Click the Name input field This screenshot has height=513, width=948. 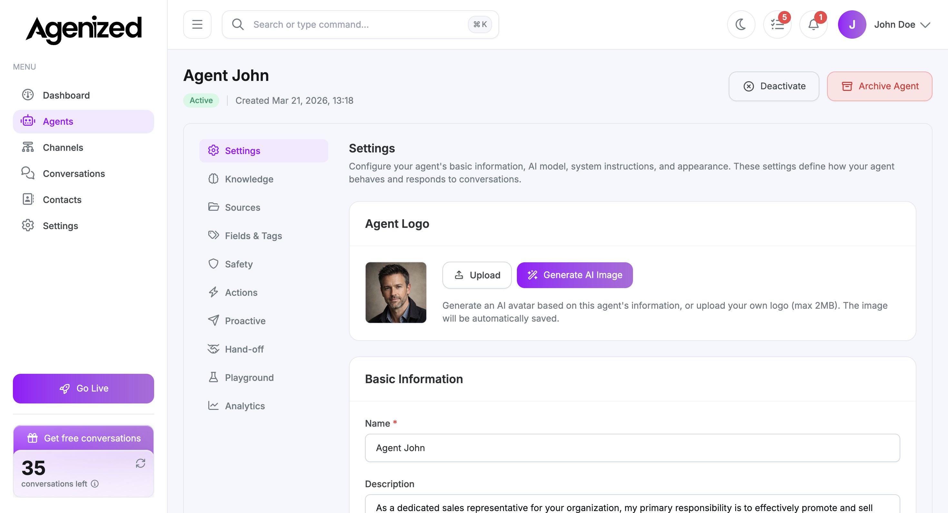(x=632, y=448)
